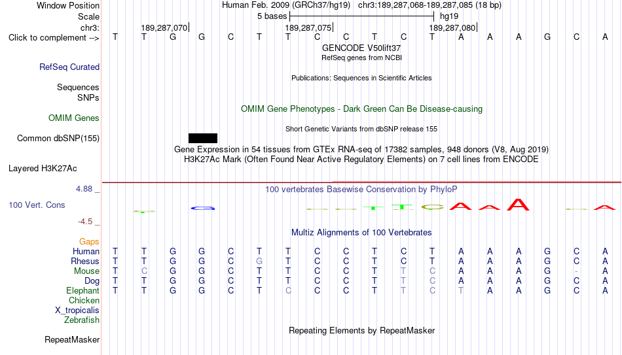Open the 100 Vert. Cons track label
The width and height of the screenshot is (622, 355).
click(37, 205)
